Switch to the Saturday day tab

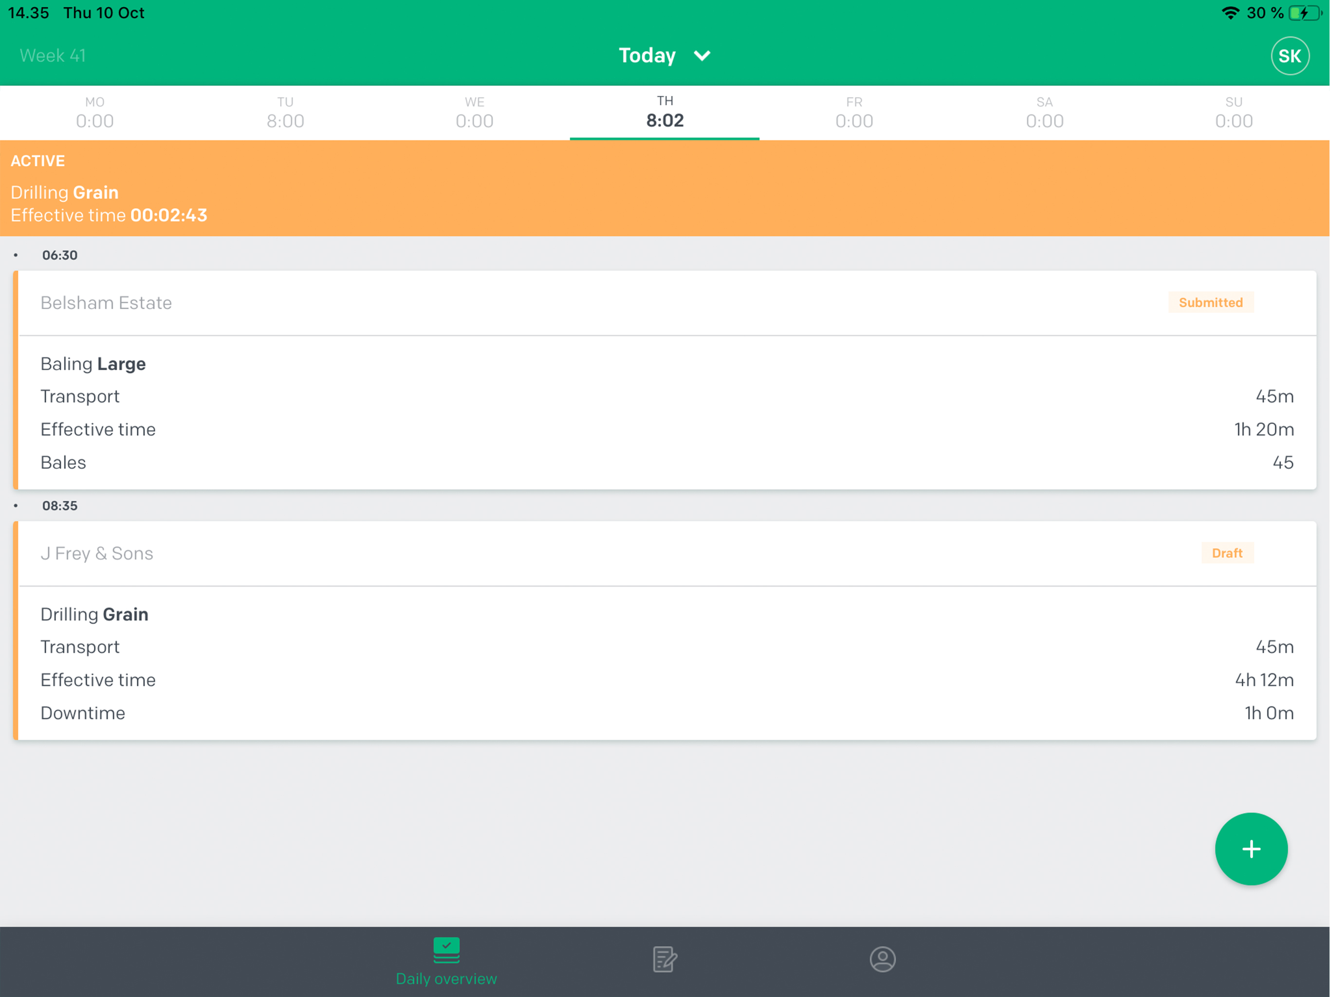click(x=1044, y=113)
